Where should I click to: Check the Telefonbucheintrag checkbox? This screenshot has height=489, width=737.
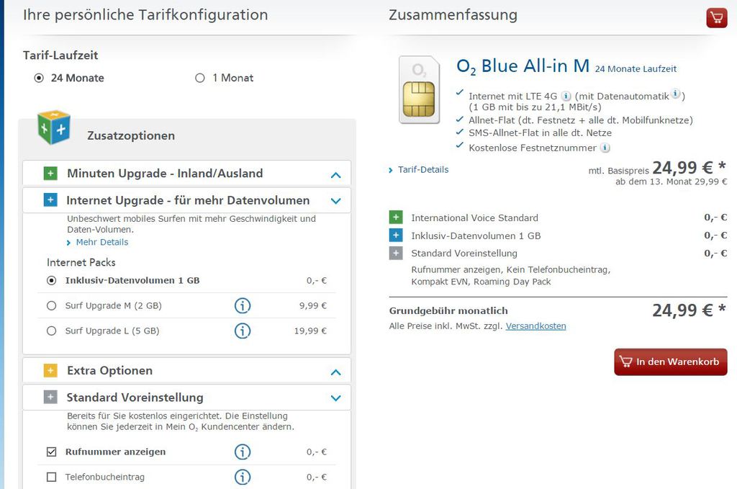tap(52, 477)
